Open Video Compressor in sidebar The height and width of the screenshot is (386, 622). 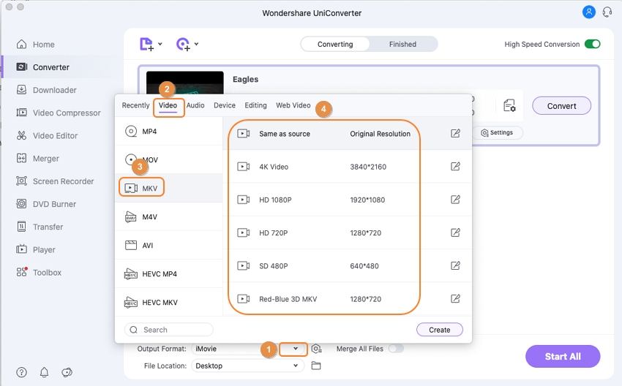59,113
